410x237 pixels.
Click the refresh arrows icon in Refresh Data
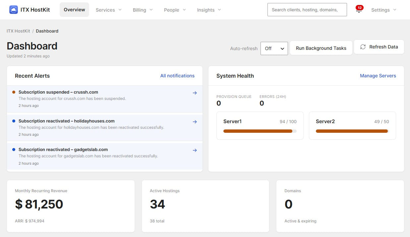[x=363, y=47]
